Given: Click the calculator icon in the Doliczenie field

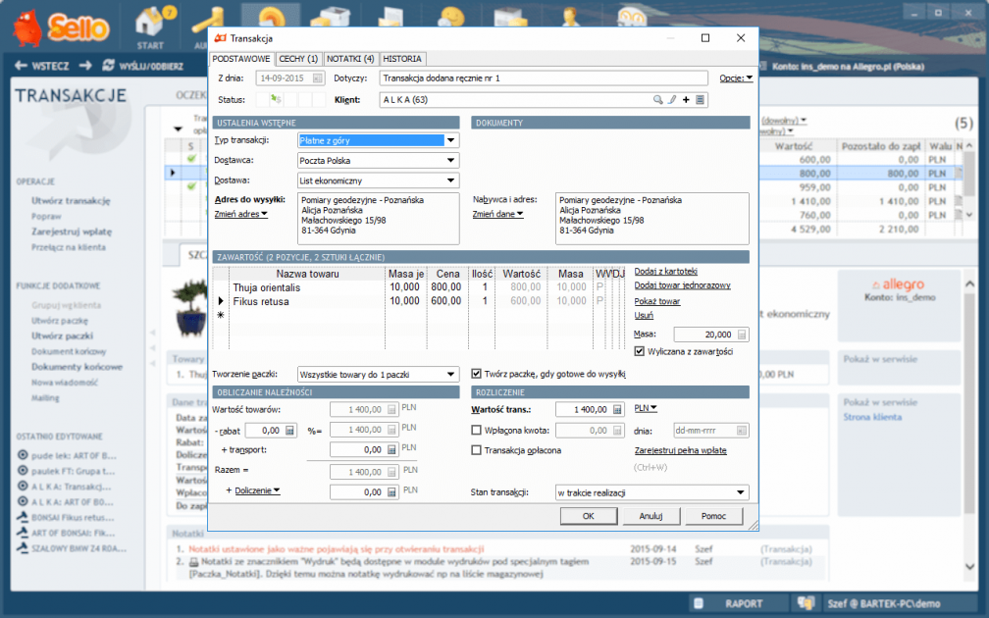Looking at the screenshot, I should tap(391, 492).
